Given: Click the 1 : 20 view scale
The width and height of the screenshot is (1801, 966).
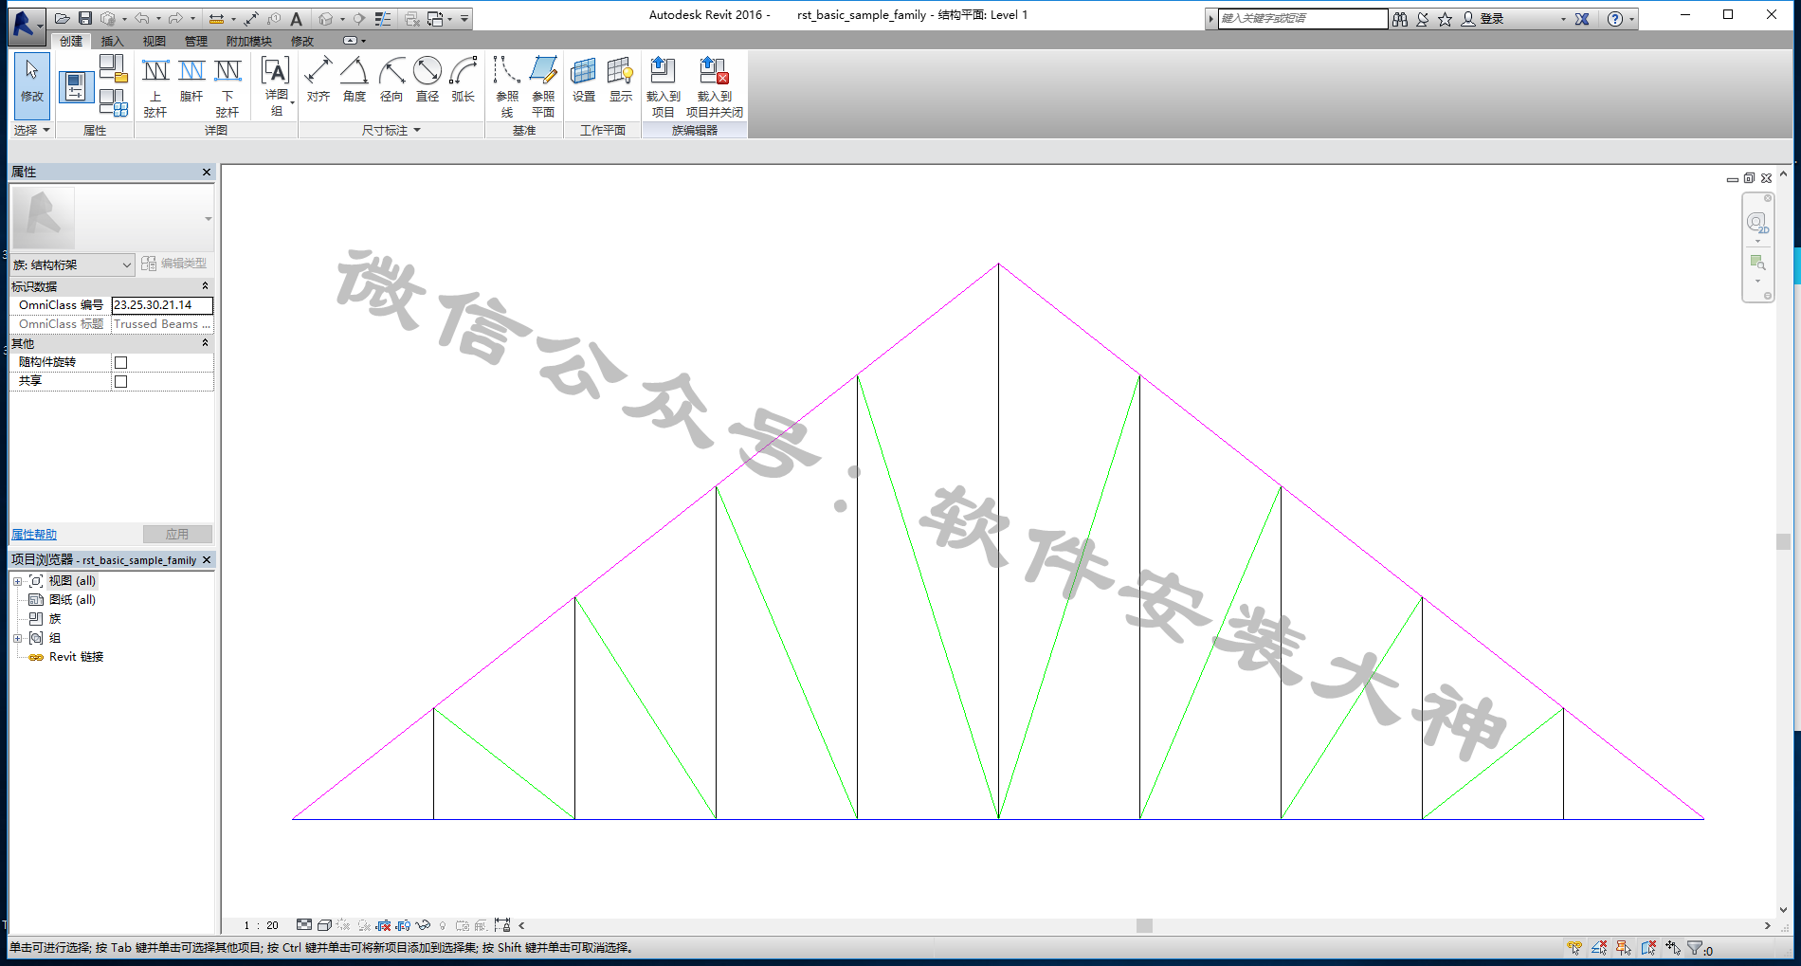Looking at the screenshot, I should pos(261,925).
